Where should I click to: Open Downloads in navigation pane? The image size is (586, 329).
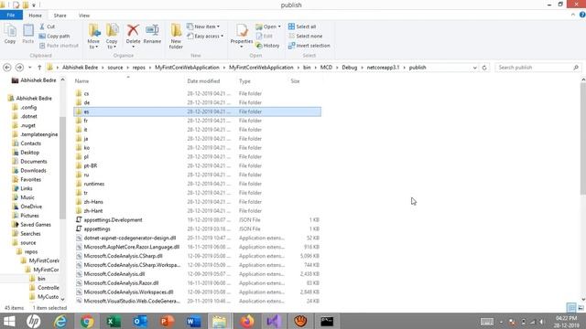tap(33, 171)
